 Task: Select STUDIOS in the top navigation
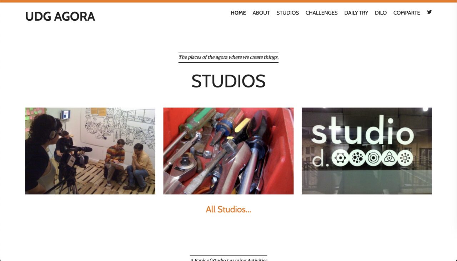[287, 13]
